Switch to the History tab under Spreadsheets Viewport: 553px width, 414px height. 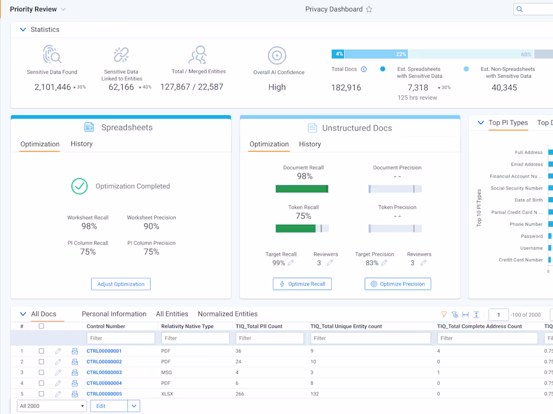pyautogui.click(x=81, y=144)
